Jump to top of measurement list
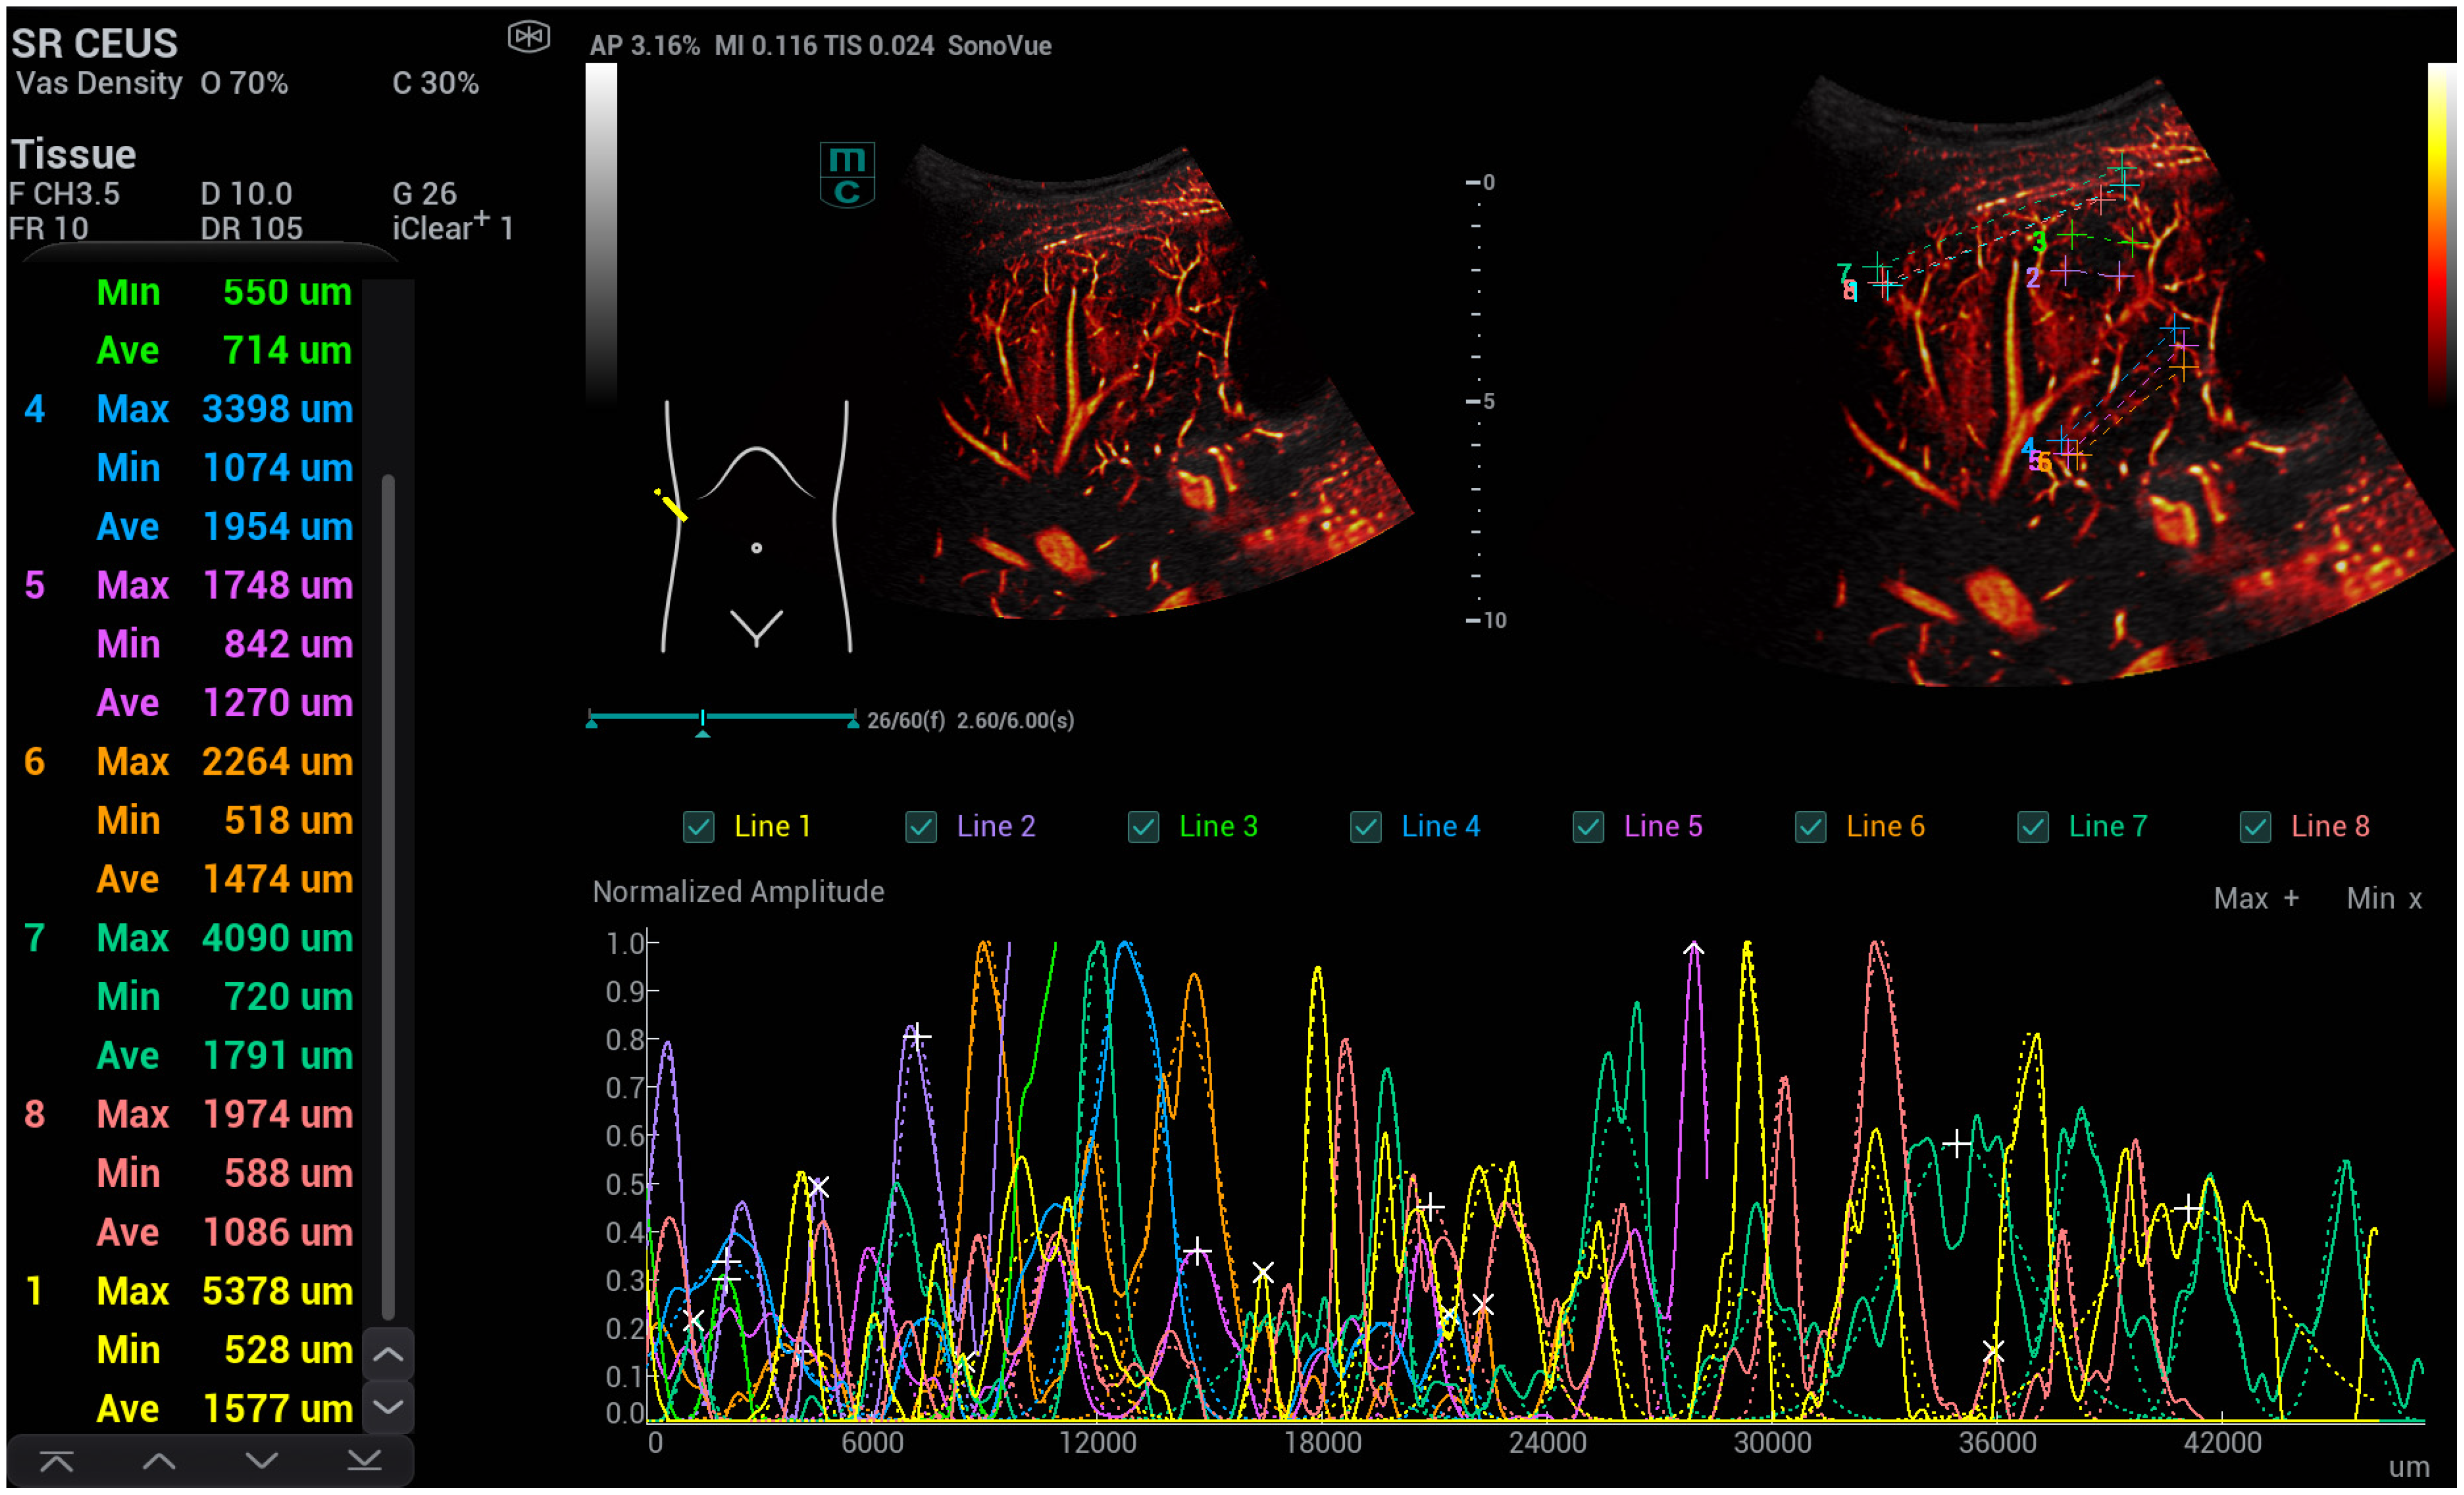The image size is (2464, 1495). tap(57, 1462)
